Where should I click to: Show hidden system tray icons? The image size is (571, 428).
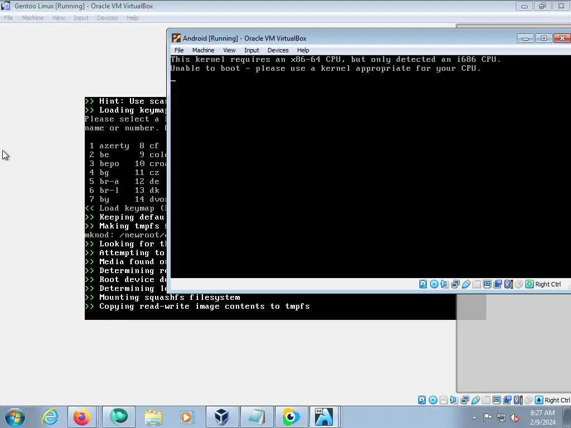click(474, 417)
